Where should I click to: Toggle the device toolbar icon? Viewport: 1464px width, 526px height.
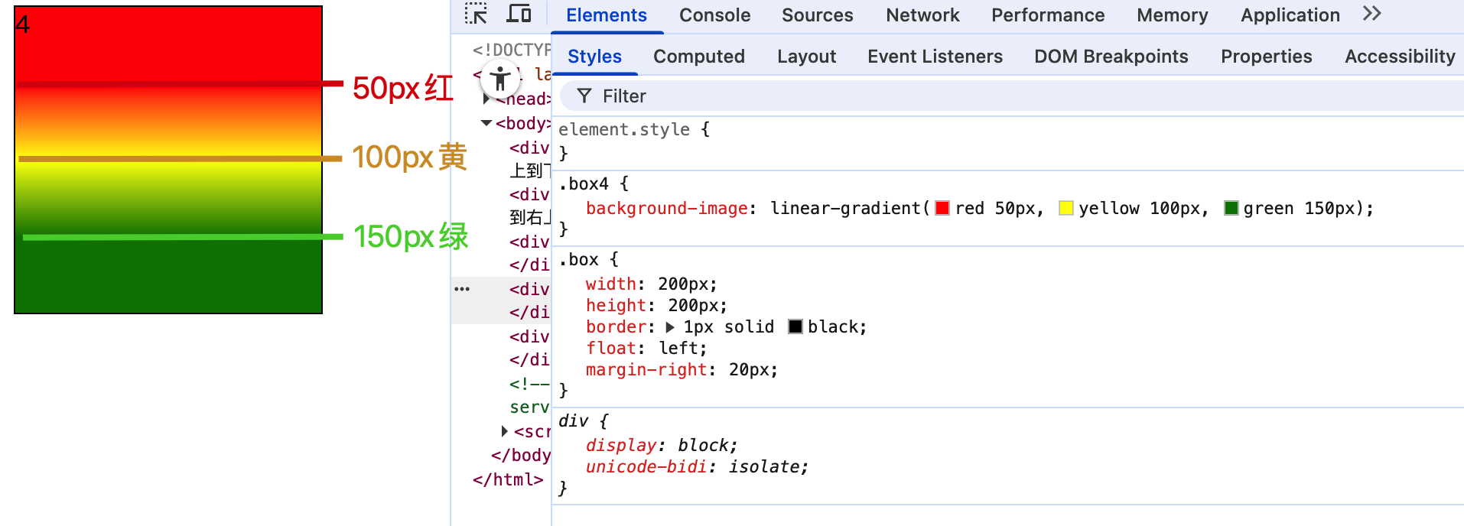(519, 15)
